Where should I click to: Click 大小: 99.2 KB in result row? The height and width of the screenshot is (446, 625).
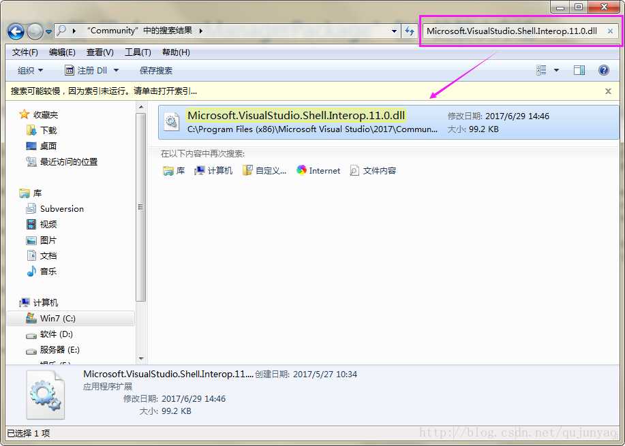pyautogui.click(x=473, y=129)
